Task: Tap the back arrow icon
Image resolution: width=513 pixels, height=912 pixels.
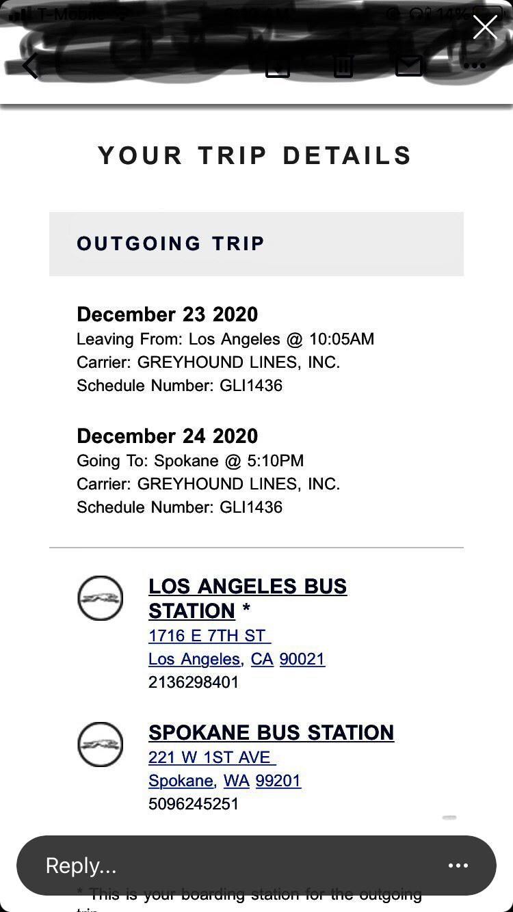Action: (30, 66)
